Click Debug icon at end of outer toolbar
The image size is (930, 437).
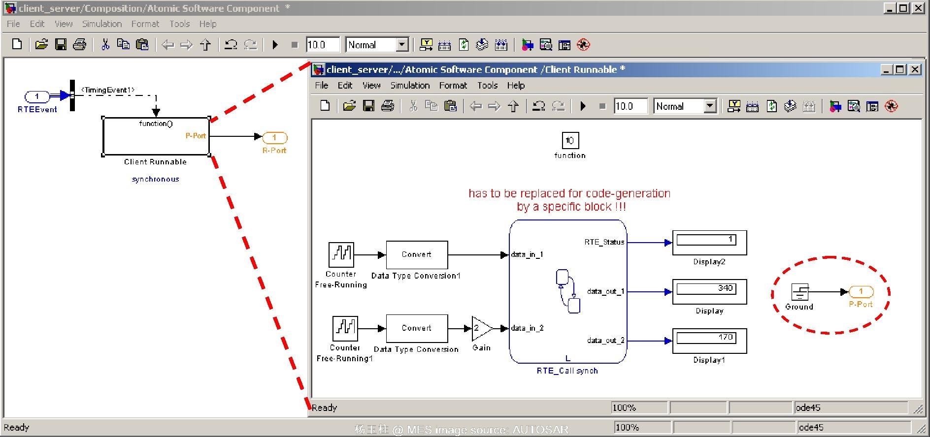583,45
